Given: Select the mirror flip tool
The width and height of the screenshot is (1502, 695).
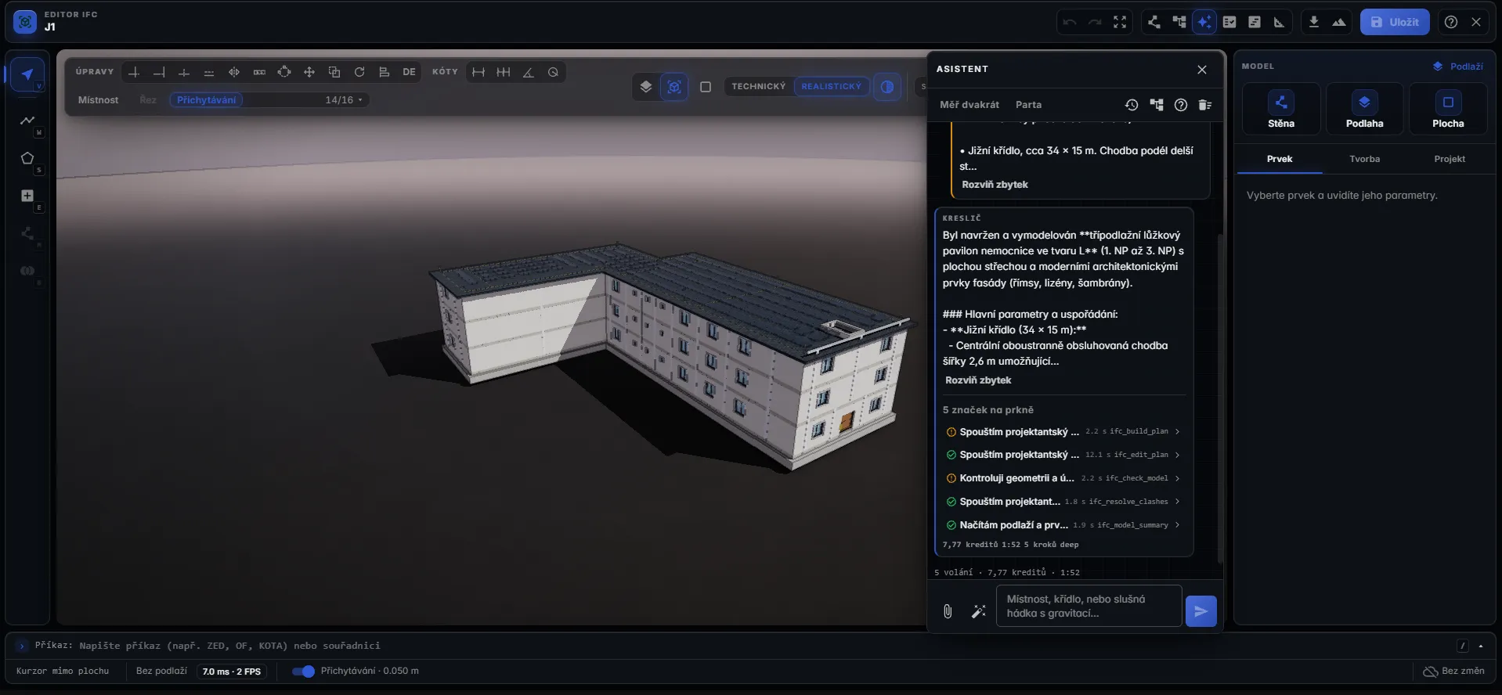Looking at the screenshot, I should [x=234, y=72].
